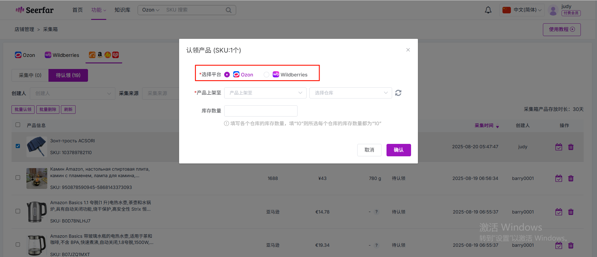Click trash icon for Камин Amazon row
The width and height of the screenshot is (597, 257).
point(571,178)
